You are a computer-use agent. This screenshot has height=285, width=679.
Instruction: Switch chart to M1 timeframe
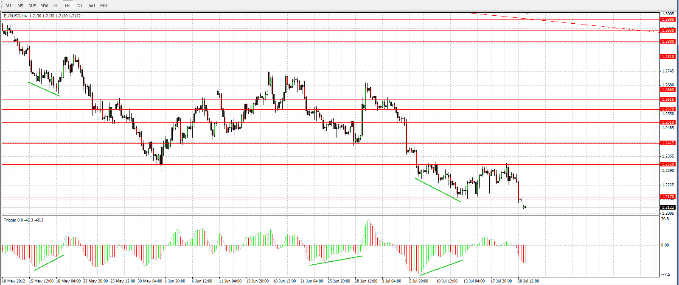8,6
